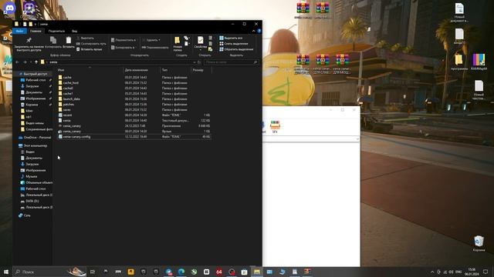Open the Удалить dropdown in ribbon
Viewport: 494px width, 277px height.
[x=151, y=40]
